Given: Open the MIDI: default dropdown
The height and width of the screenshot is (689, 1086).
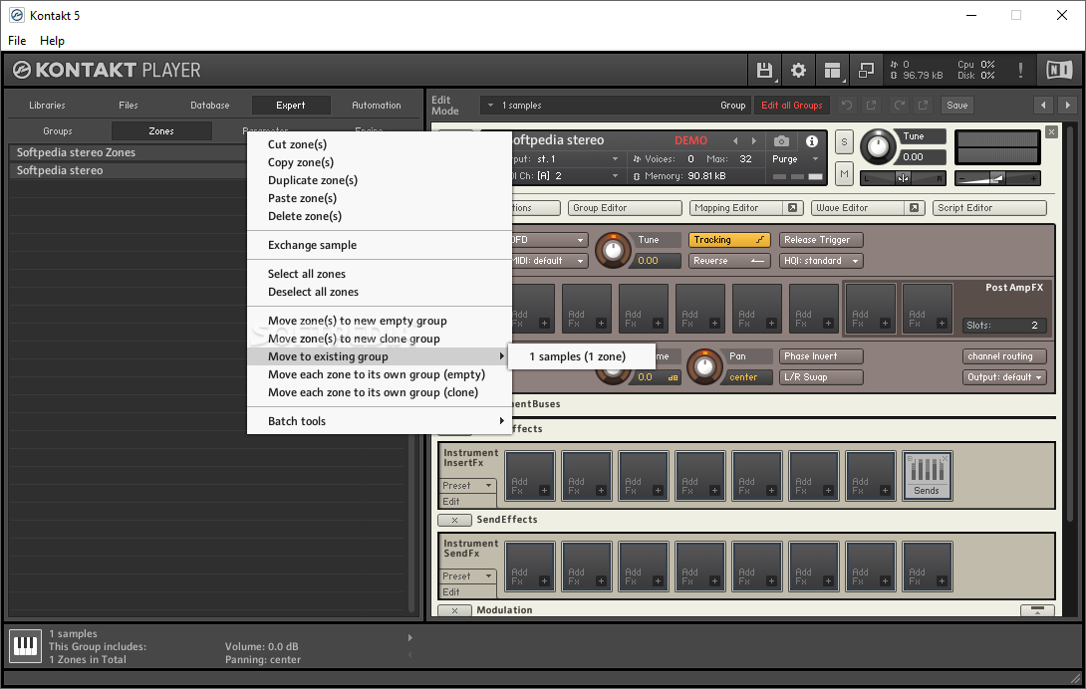Looking at the screenshot, I should point(549,260).
